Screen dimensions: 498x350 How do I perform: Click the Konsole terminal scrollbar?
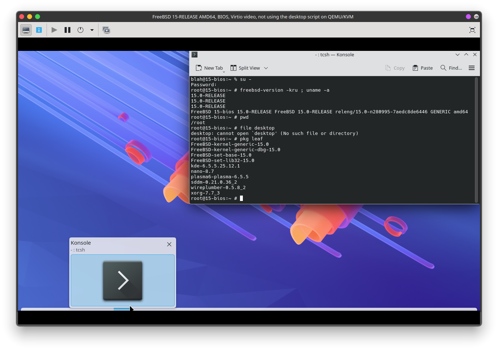tap(476, 140)
